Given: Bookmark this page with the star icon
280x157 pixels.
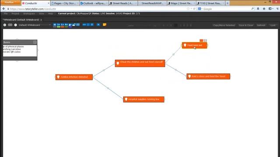Looking at the screenshot, I should point(188,9).
